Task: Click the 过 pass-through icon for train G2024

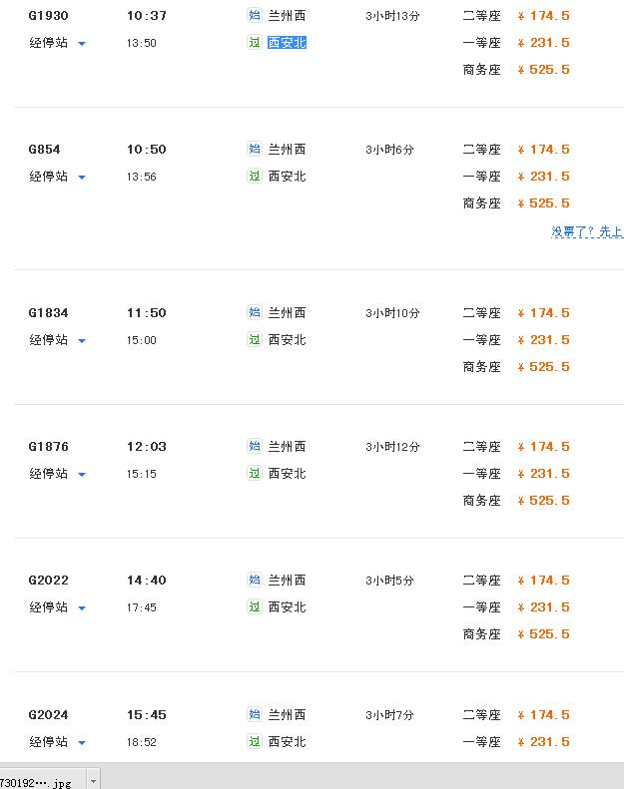Action: tap(255, 742)
